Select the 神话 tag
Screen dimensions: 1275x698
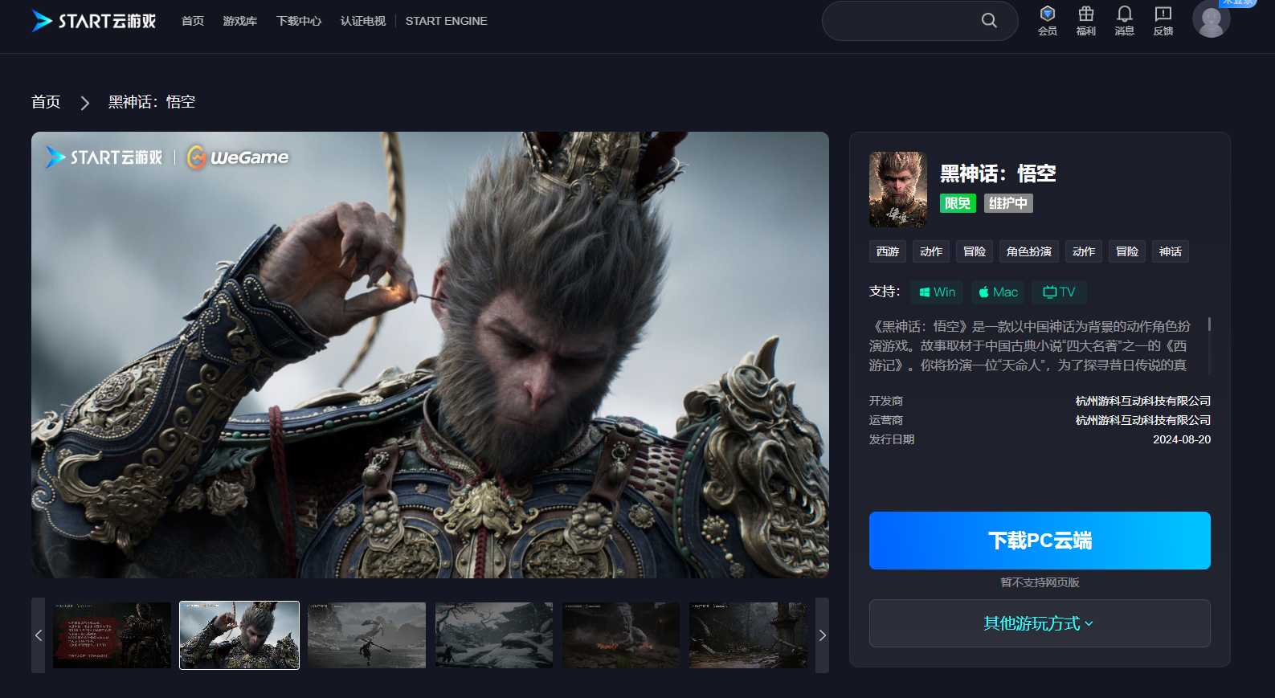pyautogui.click(x=1171, y=251)
